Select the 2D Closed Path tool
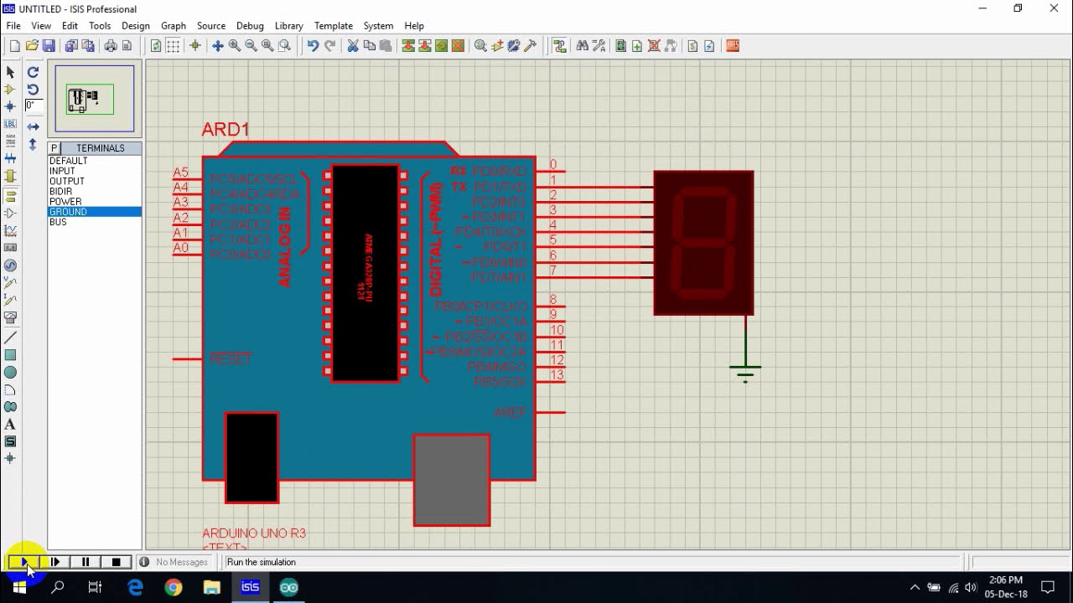The image size is (1073, 603). [x=10, y=407]
